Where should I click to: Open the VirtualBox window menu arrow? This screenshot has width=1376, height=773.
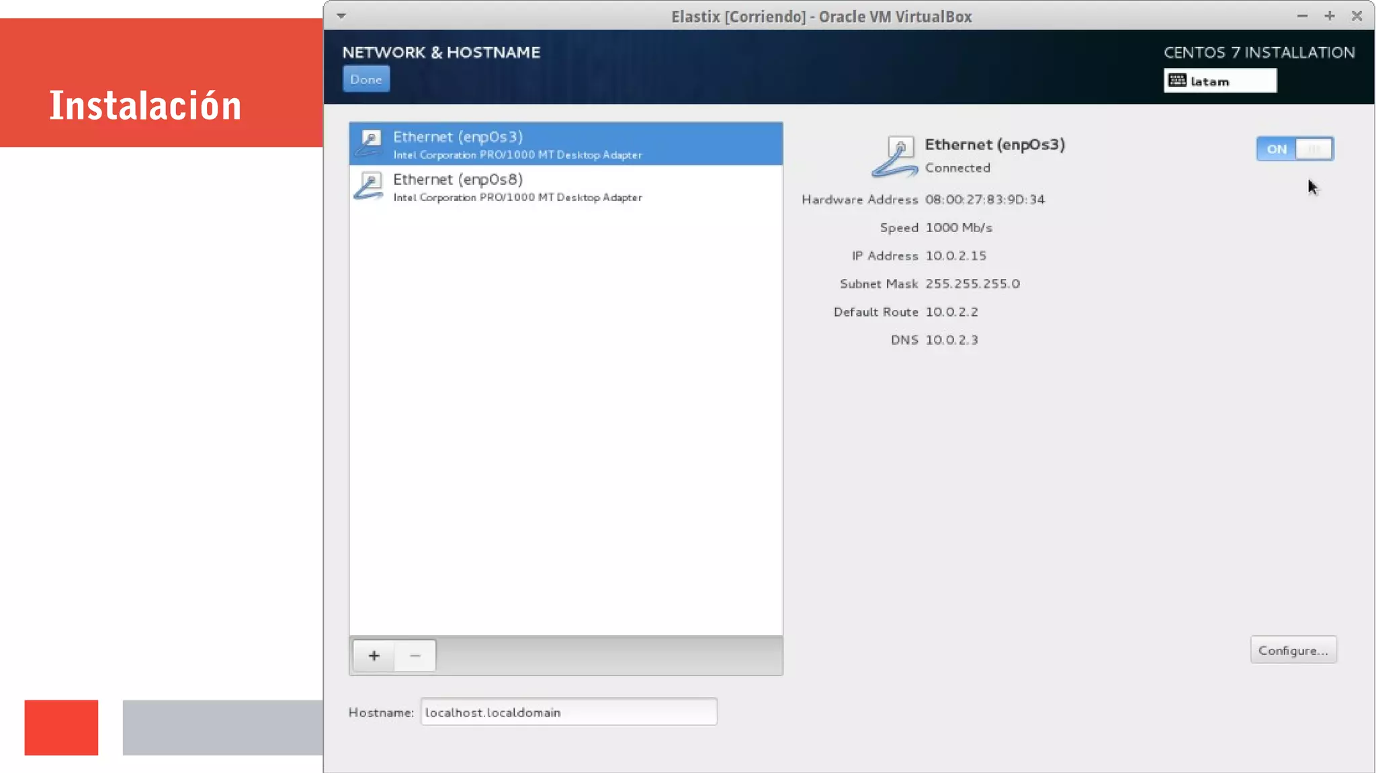point(341,16)
